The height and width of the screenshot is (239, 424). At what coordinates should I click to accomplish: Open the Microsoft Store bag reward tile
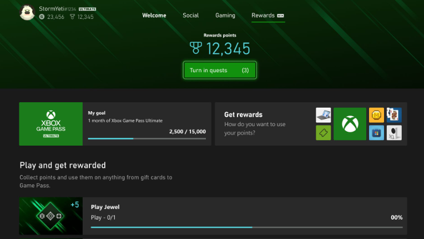(x=376, y=133)
